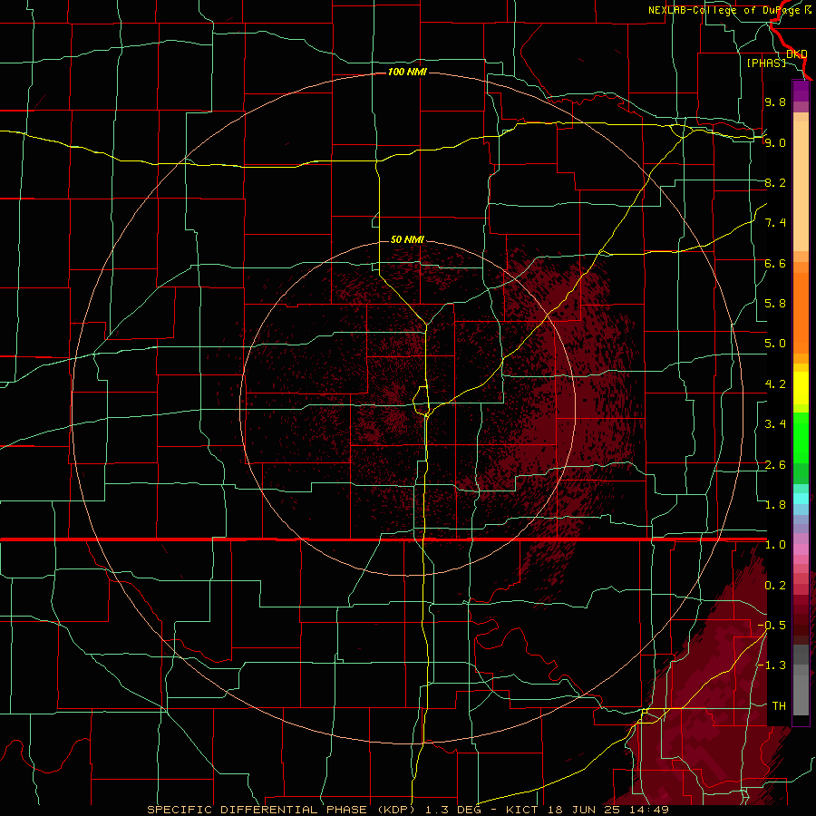Click the "0.2" scale label
The width and height of the screenshot is (816, 816).
pyautogui.click(x=775, y=586)
